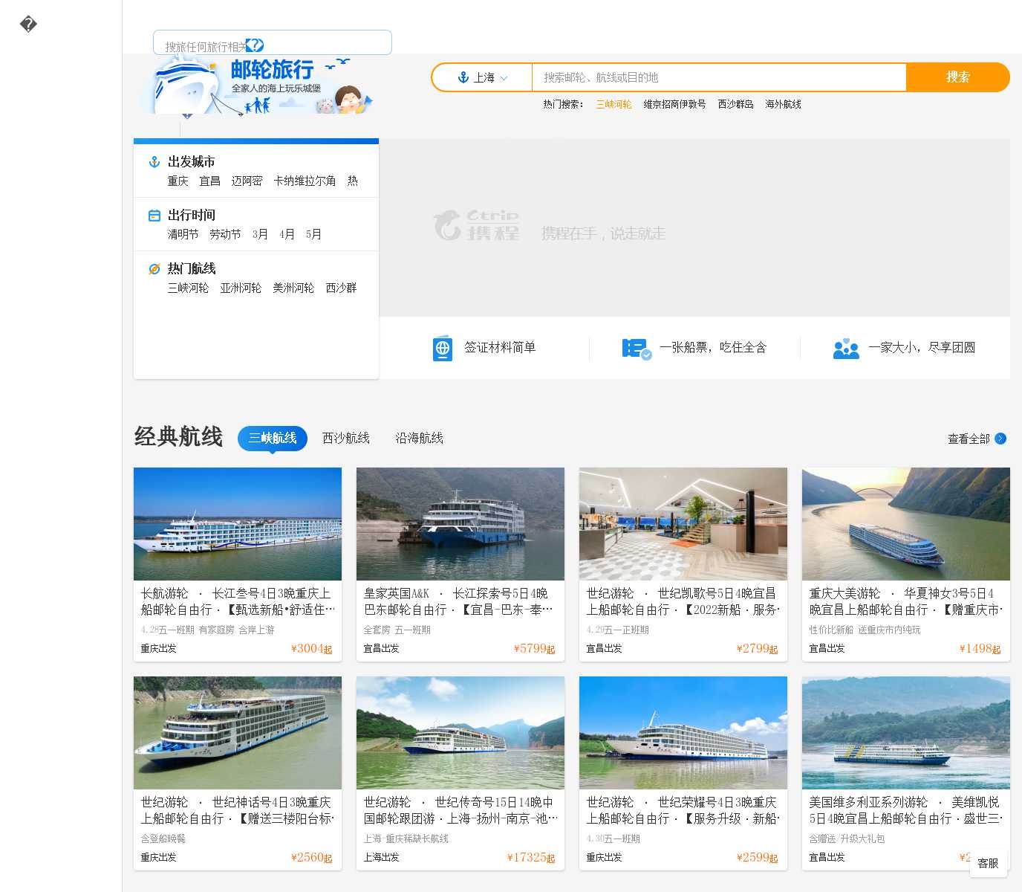Open the 长江叁号 cruise ship thumbnail
1022x892 pixels.
[238, 523]
